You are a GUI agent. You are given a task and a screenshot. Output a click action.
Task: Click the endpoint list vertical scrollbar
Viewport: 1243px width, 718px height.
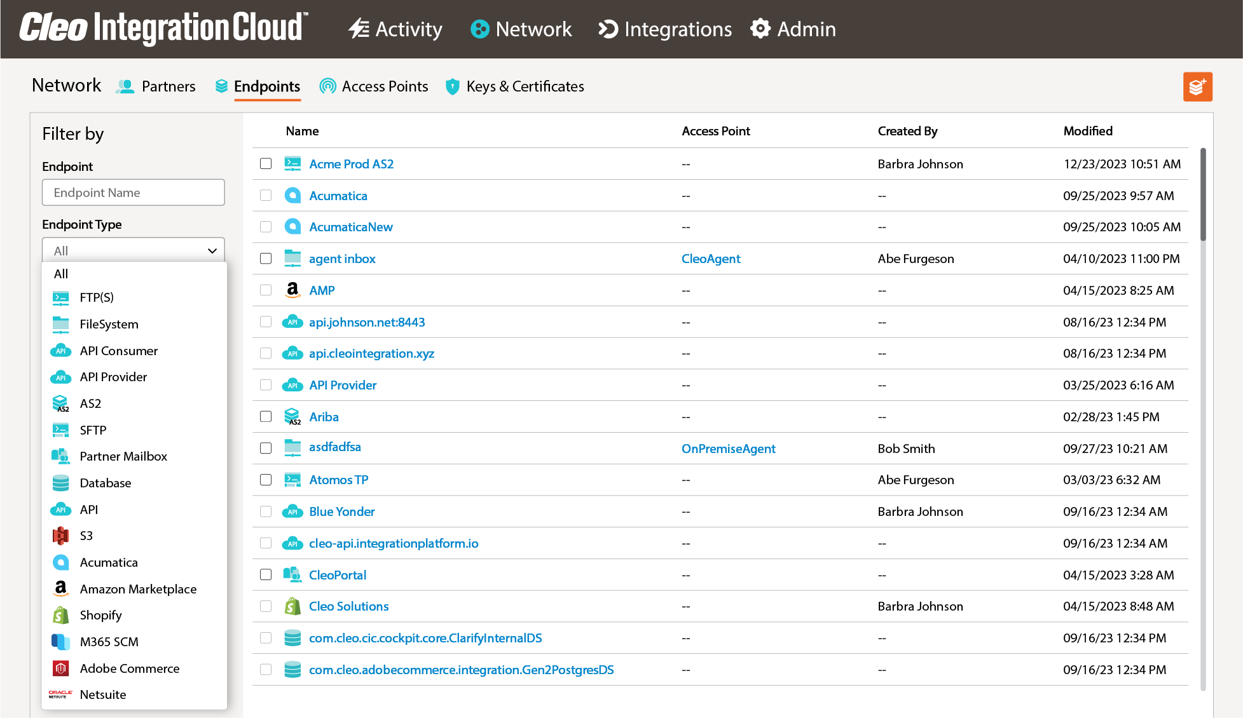(x=1202, y=194)
